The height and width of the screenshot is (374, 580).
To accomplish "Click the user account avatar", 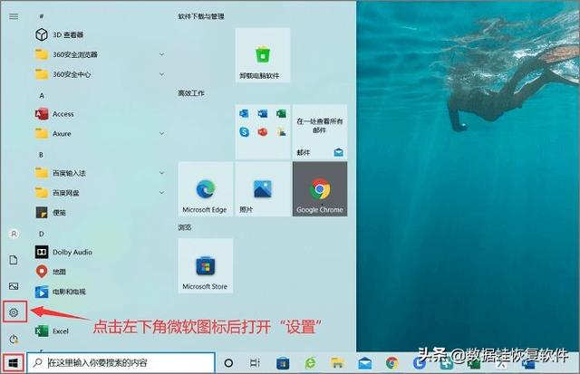I will click(14, 234).
